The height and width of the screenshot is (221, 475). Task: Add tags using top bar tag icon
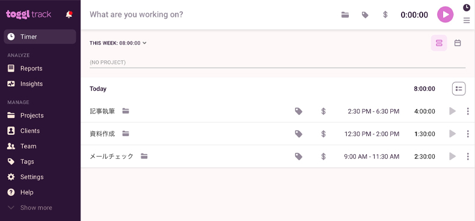365,14
